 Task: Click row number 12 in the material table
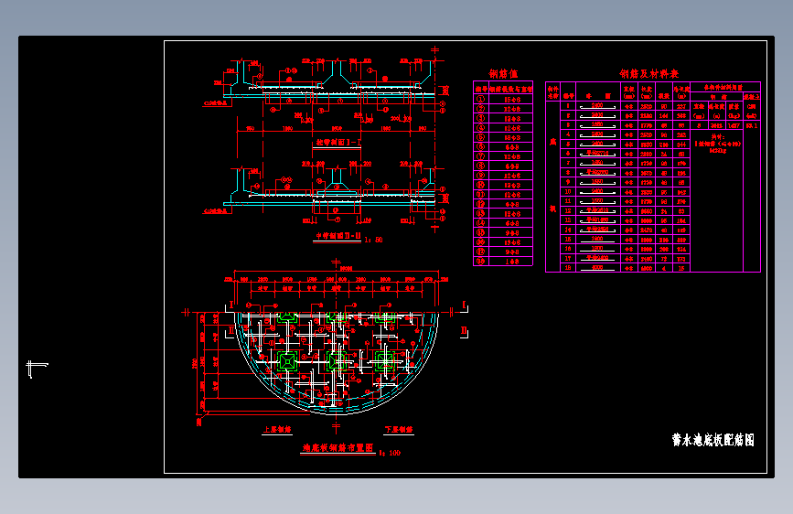pos(568,211)
